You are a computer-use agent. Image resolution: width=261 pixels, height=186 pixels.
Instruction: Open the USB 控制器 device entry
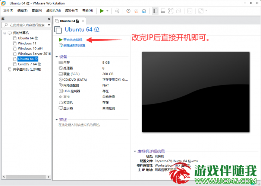tap(72, 91)
